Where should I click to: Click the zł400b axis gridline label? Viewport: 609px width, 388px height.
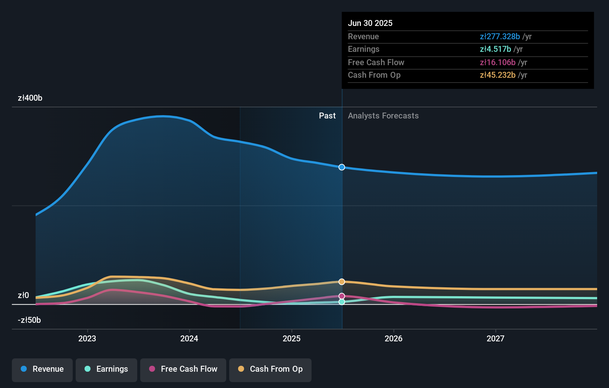point(30,98)
